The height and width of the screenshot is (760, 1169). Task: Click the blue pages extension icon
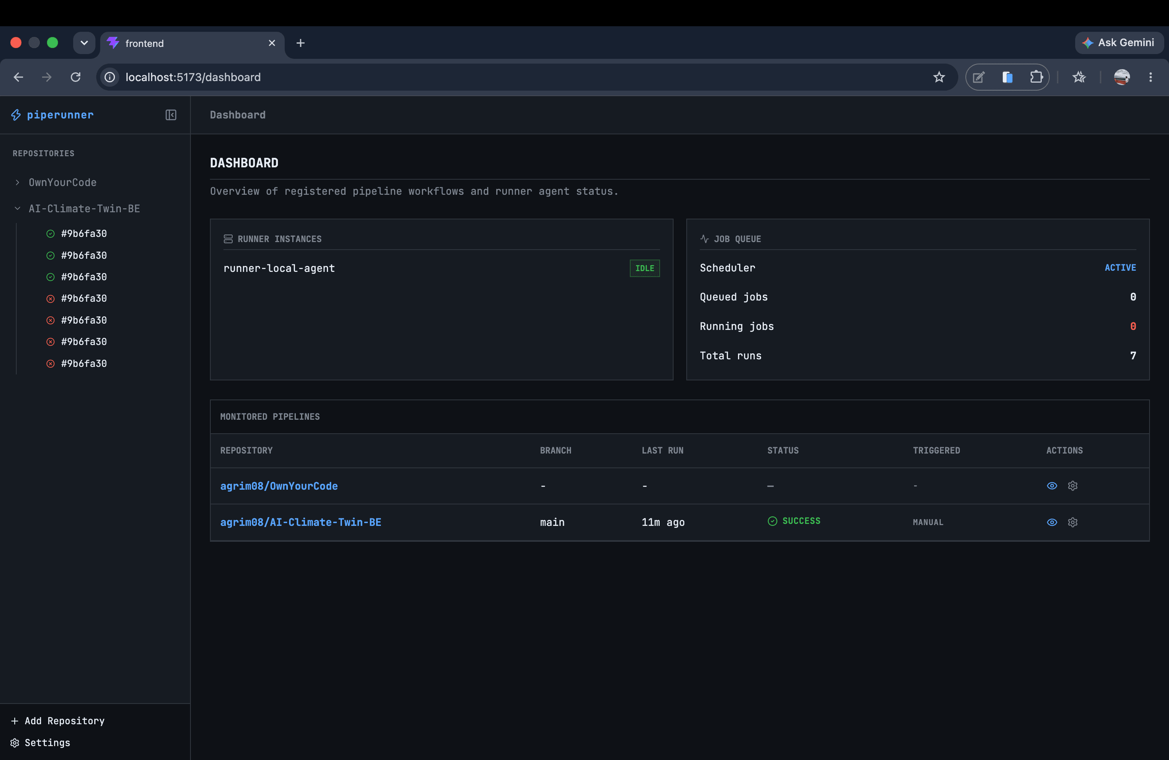pos(1007,77)
